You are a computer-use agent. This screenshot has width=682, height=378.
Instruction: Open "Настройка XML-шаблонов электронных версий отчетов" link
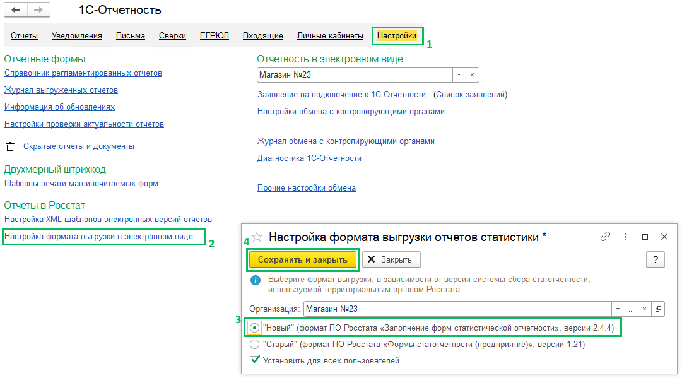pyautogui.click(x=108, y=220)
